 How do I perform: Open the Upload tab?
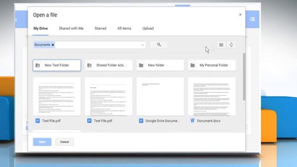148,28
